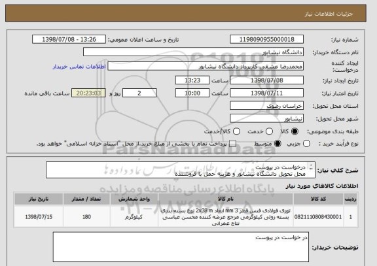Open the اطلاعات تماس خریدار link
377x266 pixels.
click(79, 67)
